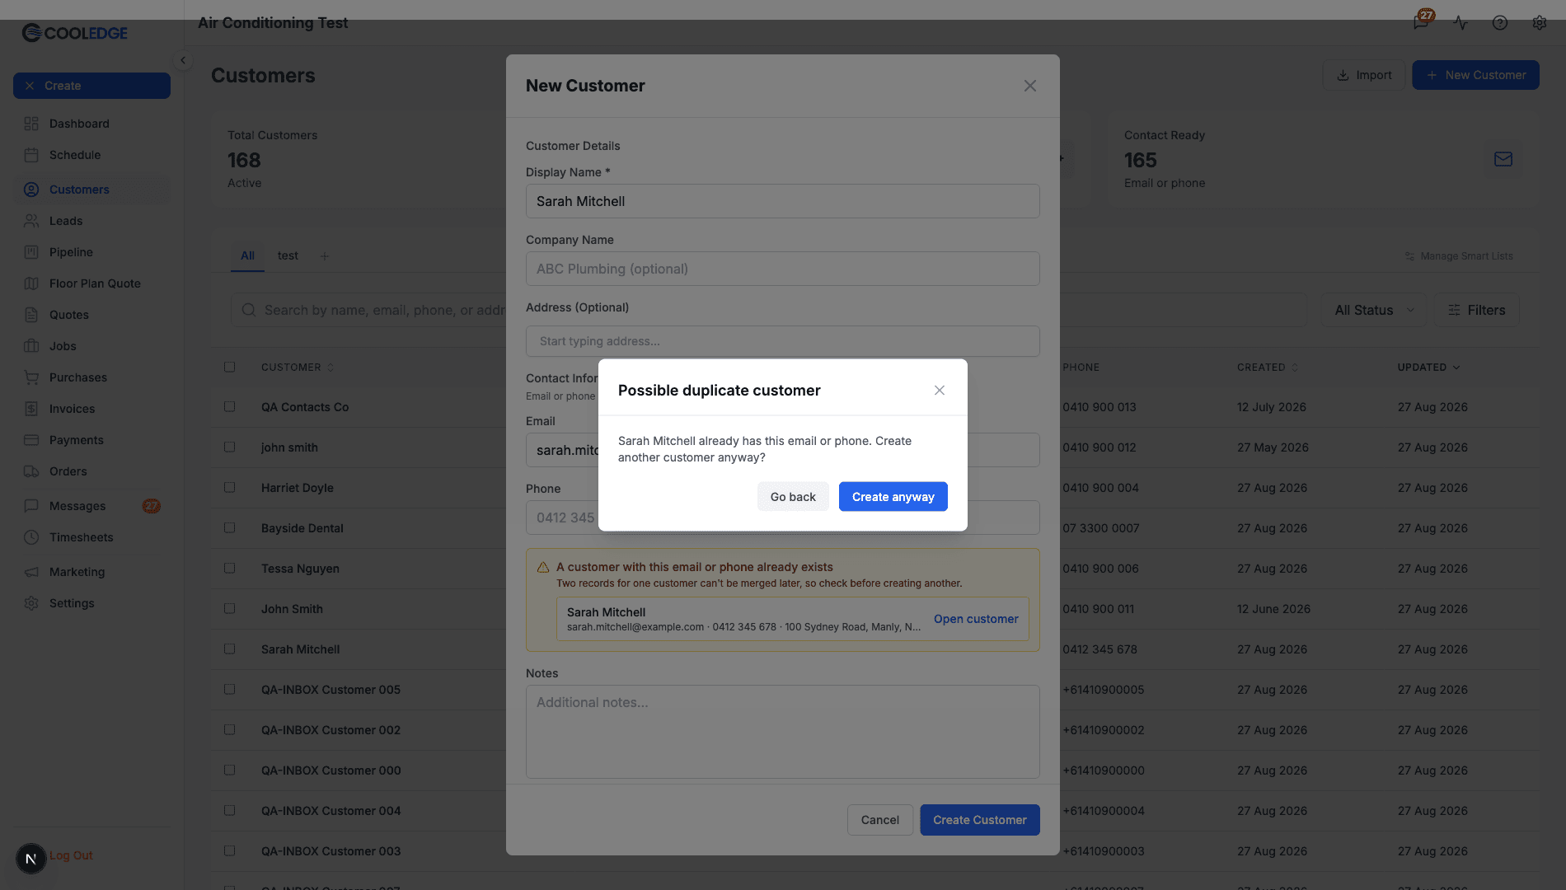This screenshot has height=890, width=1566.
Task: Tick checkbox for Harriet Doyle
Action: (x=230, y=488)
